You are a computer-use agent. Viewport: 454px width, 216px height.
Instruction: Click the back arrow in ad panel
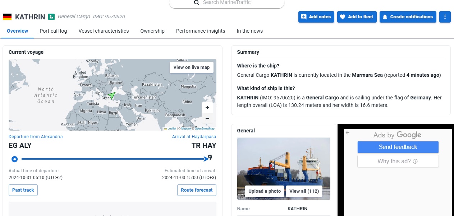pyautogui.click(x=347, y=133)
